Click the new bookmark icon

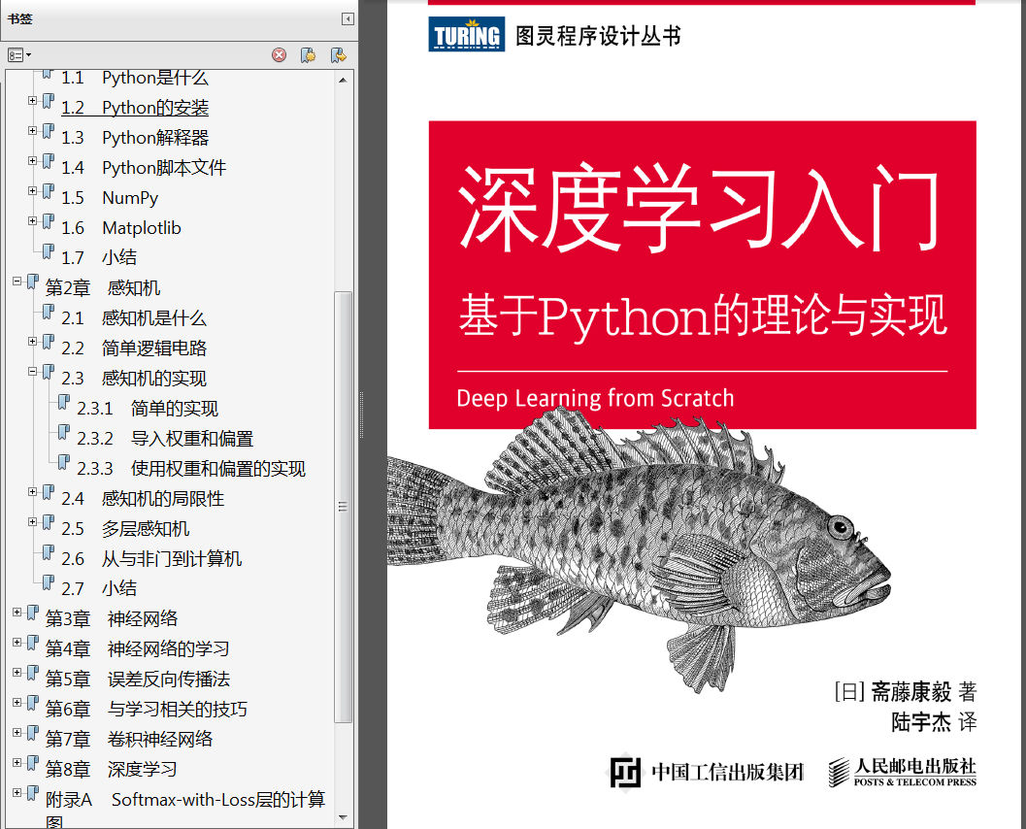point(309,55)
